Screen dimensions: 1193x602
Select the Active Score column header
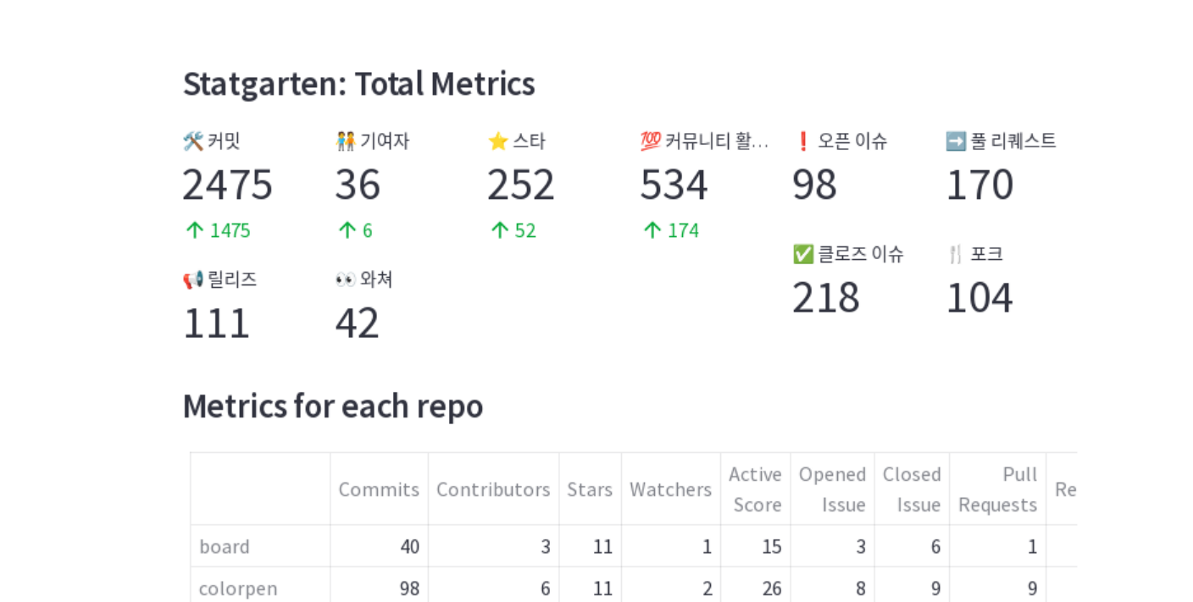[755, 489]
